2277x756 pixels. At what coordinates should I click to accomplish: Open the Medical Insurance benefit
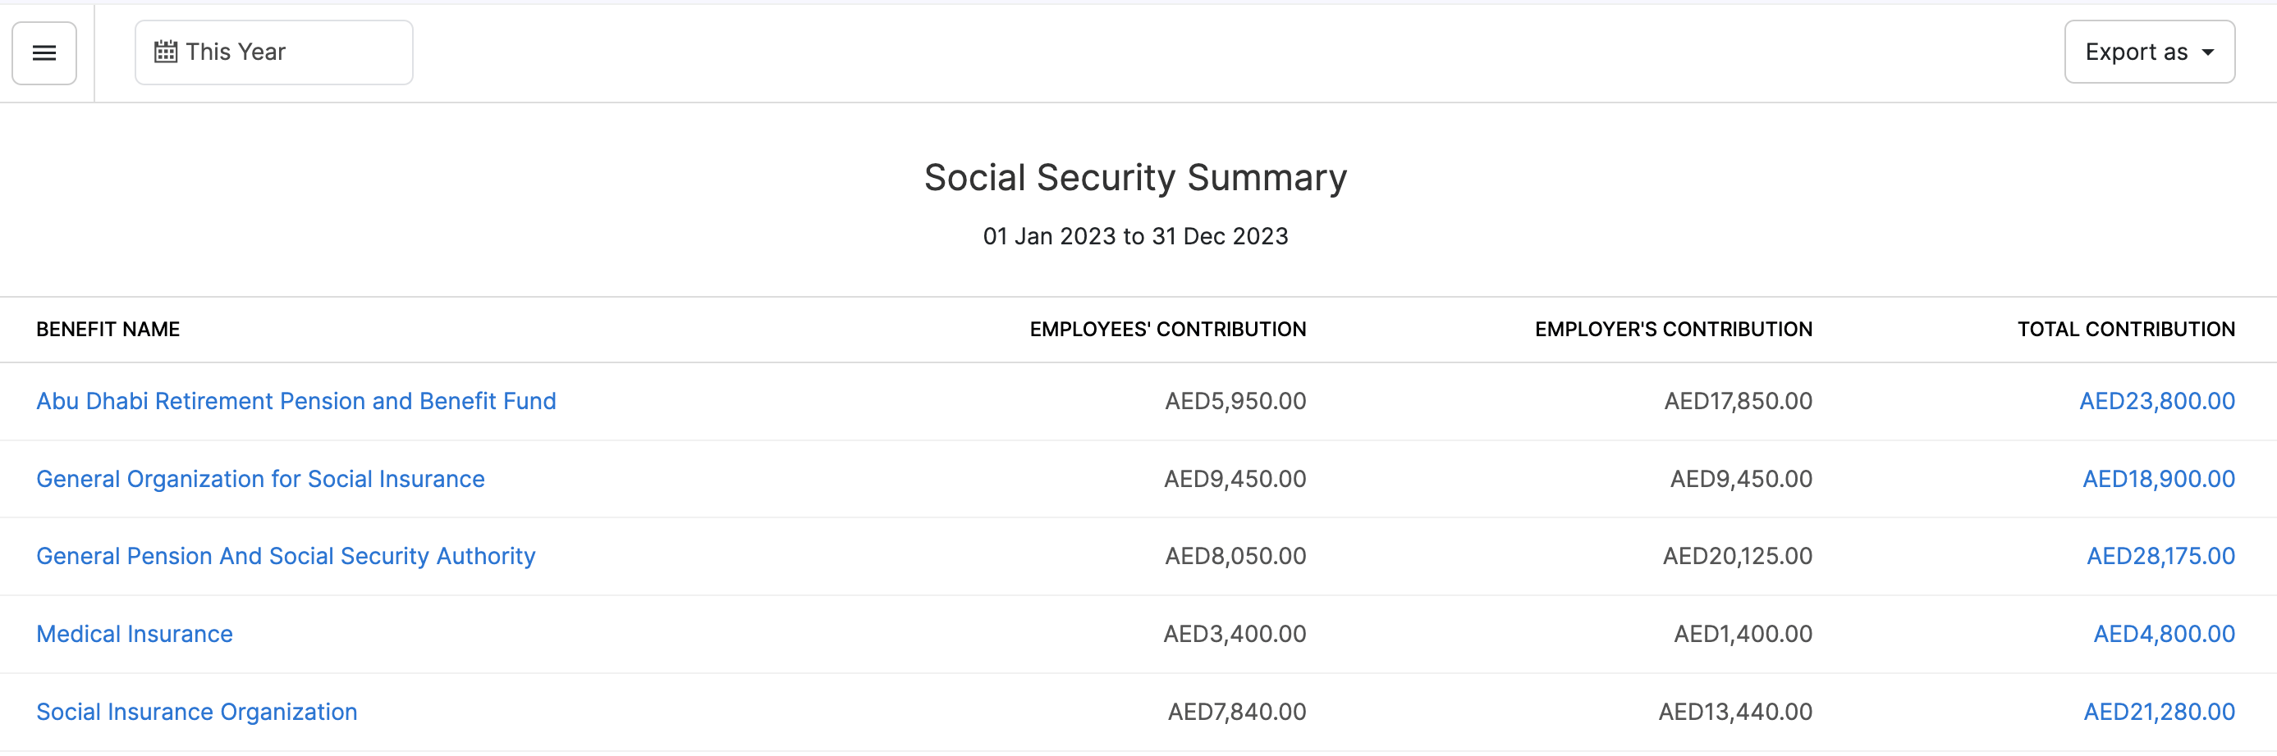(x=135, y=633)
